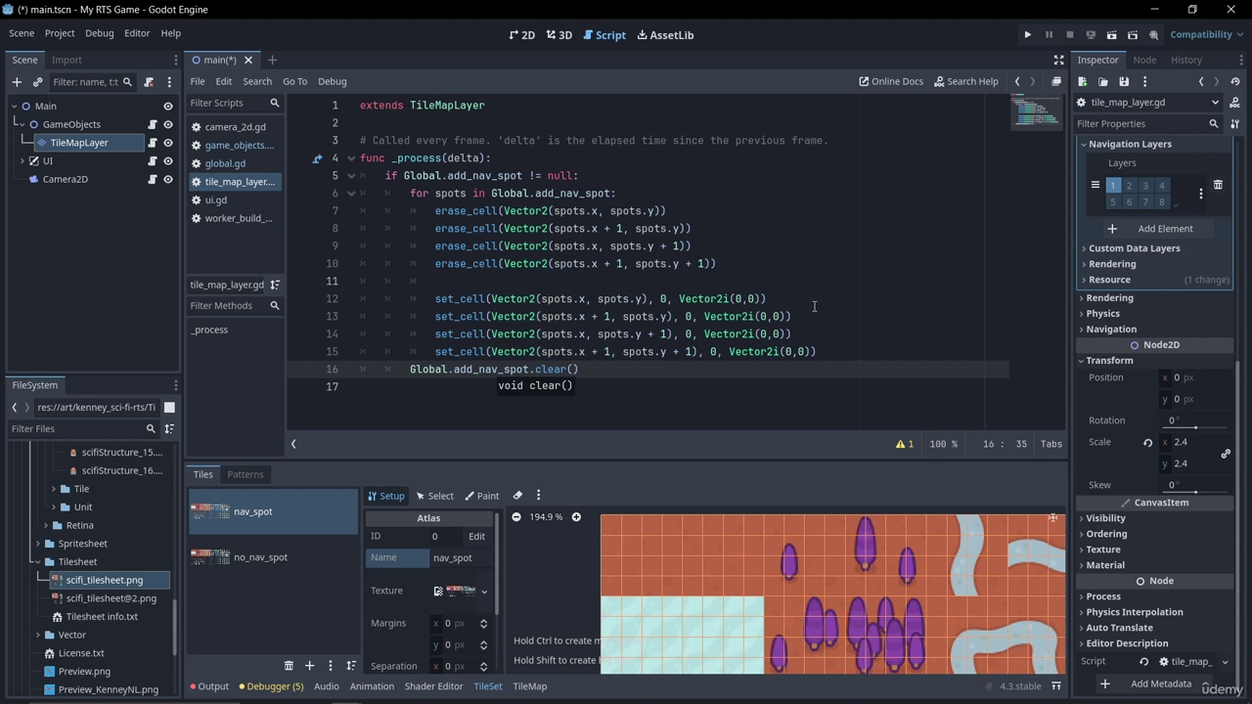
Task: Adjust the Skew slider in Transform
Action: [1197, 492]
